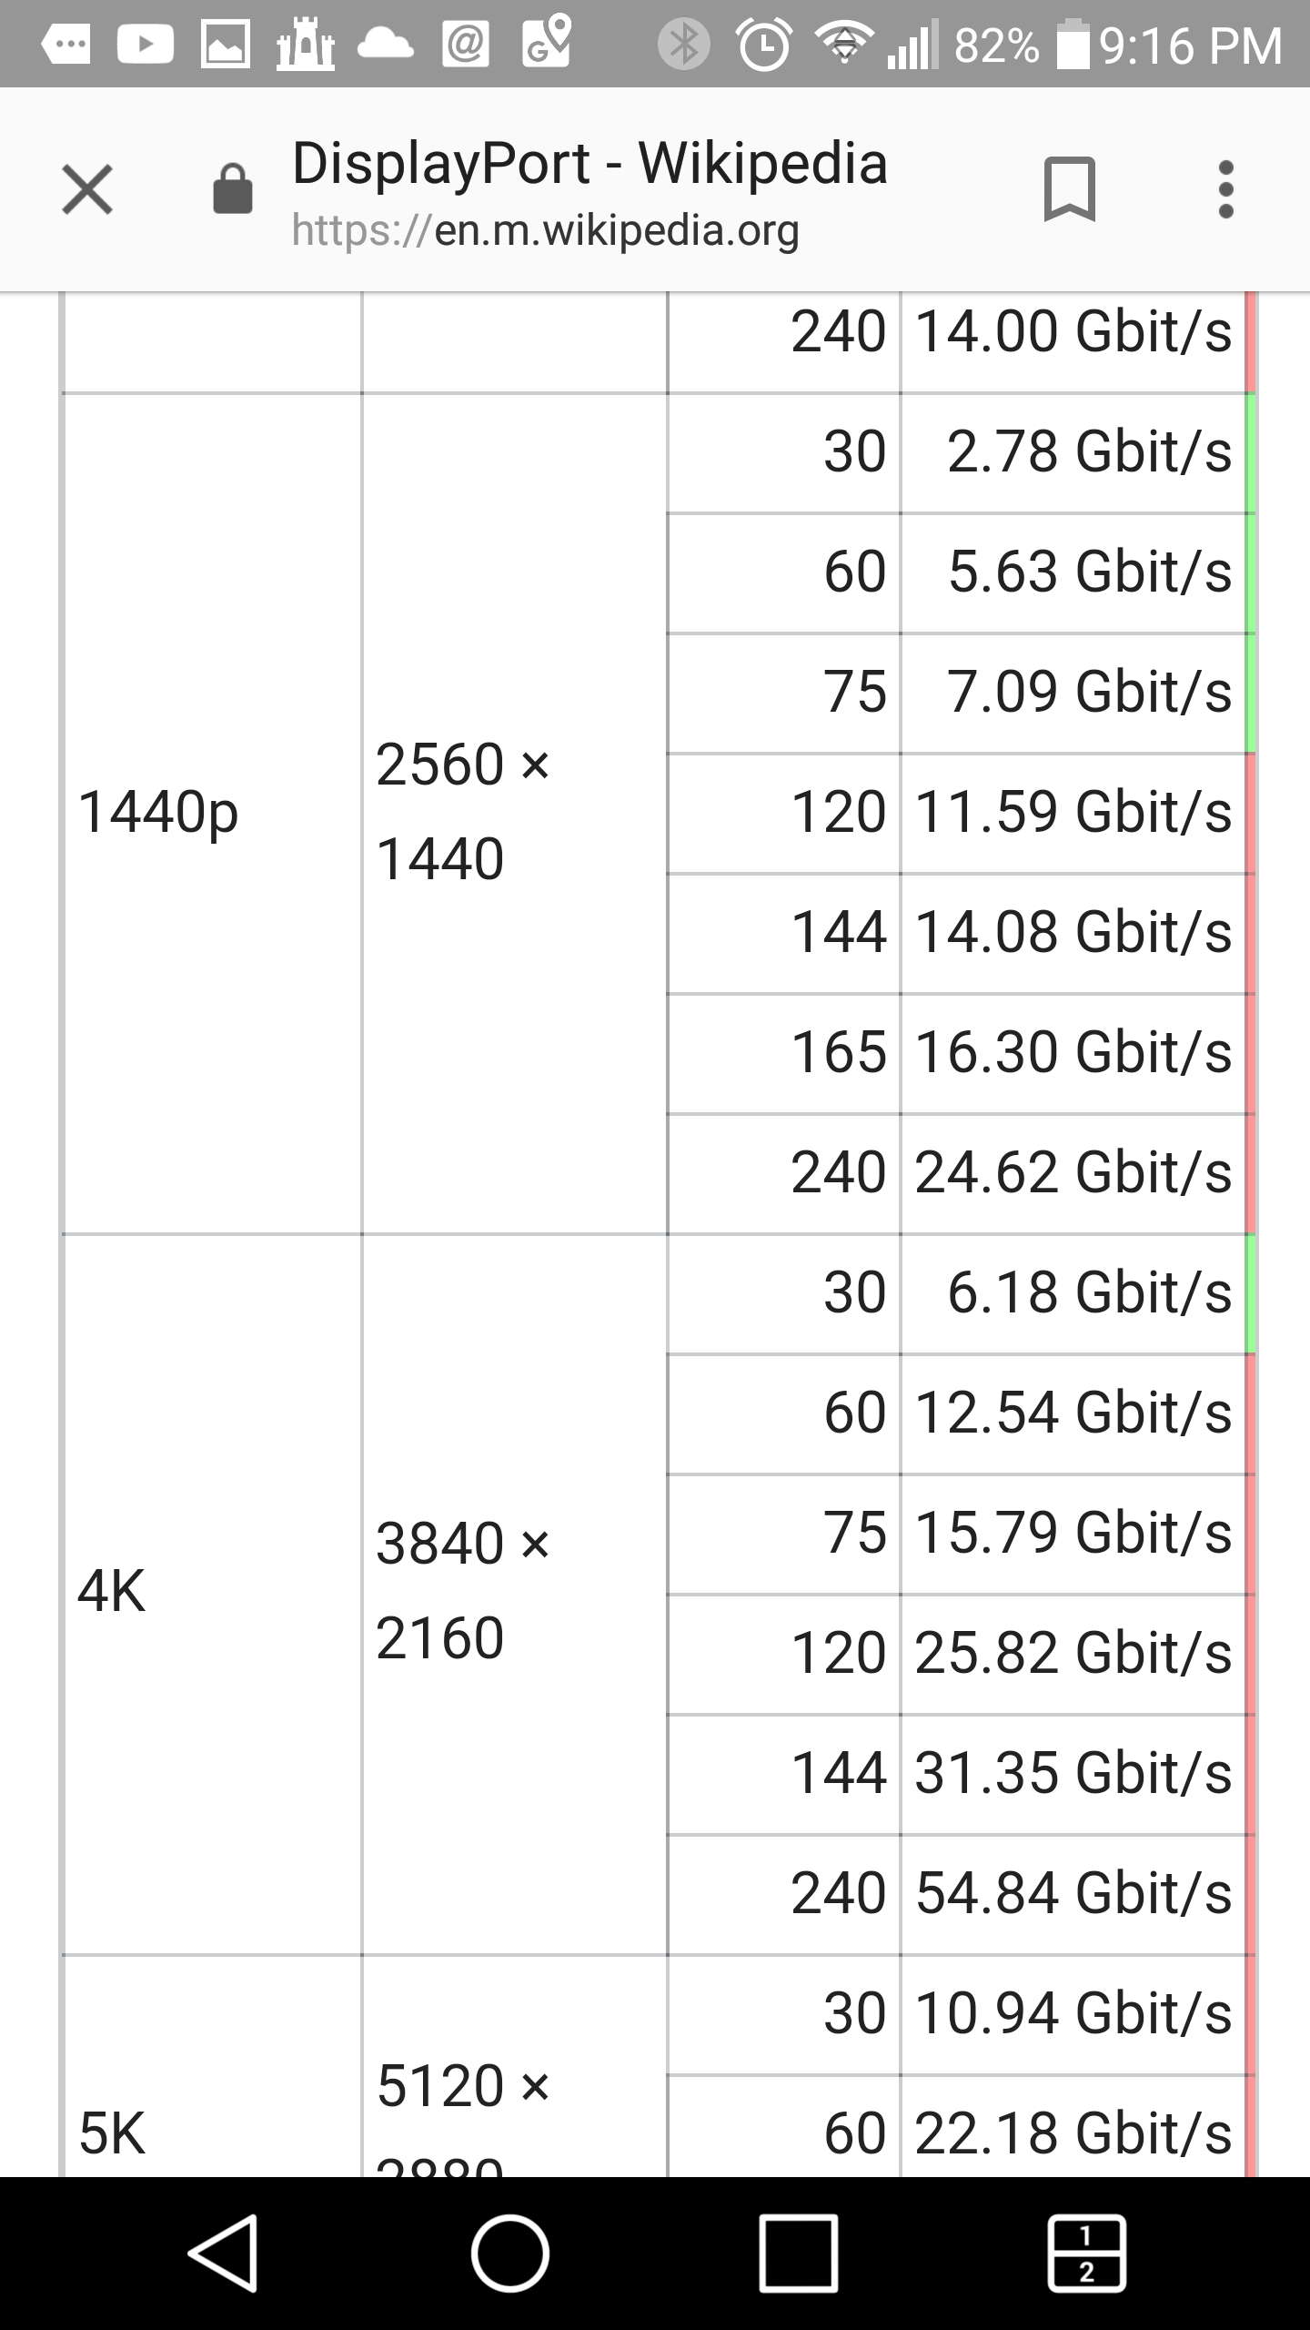Screen dimensions: 1310x2330
Task: Tap the alarm clock status icon
Action: tap(763, 45)
